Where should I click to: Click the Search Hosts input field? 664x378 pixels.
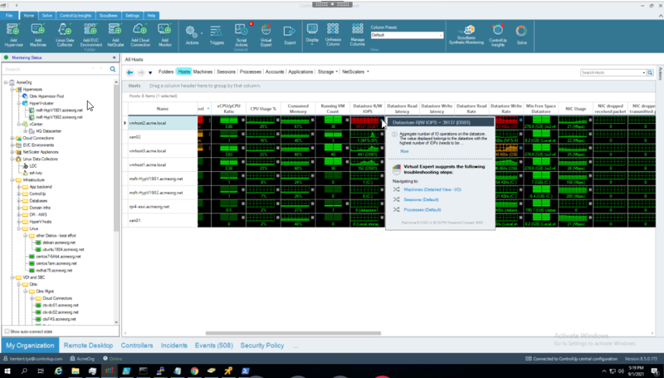tap(613, 73)
